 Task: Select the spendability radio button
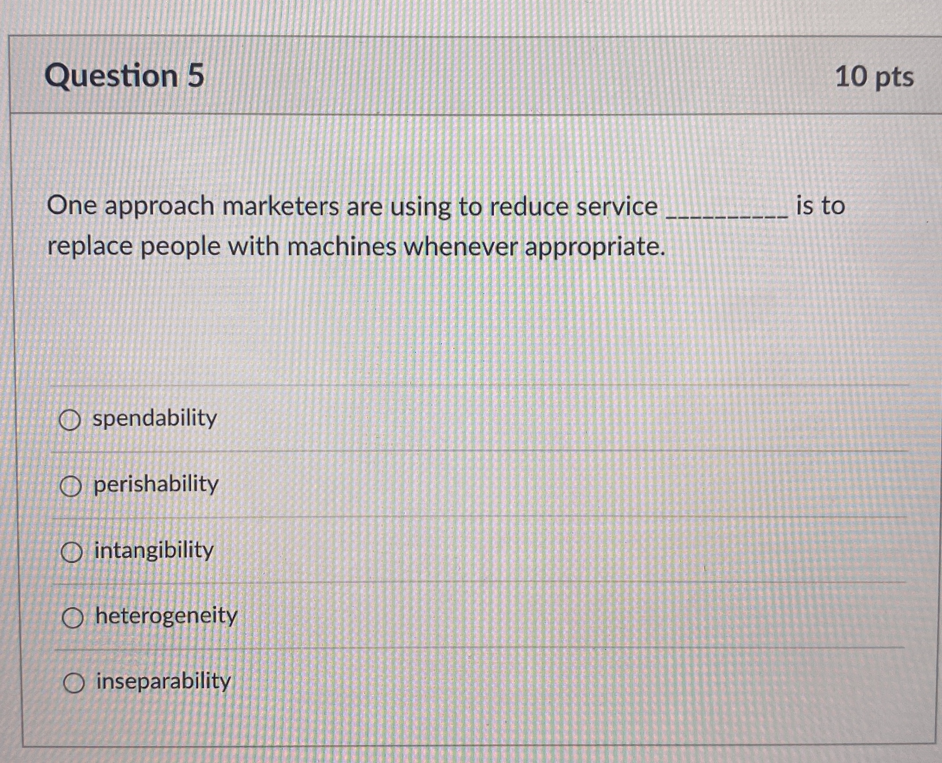point(72,420)
